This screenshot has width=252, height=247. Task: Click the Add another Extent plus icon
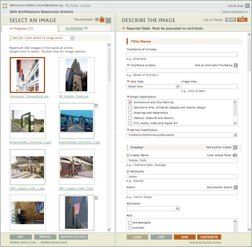[x=235, y=188]
